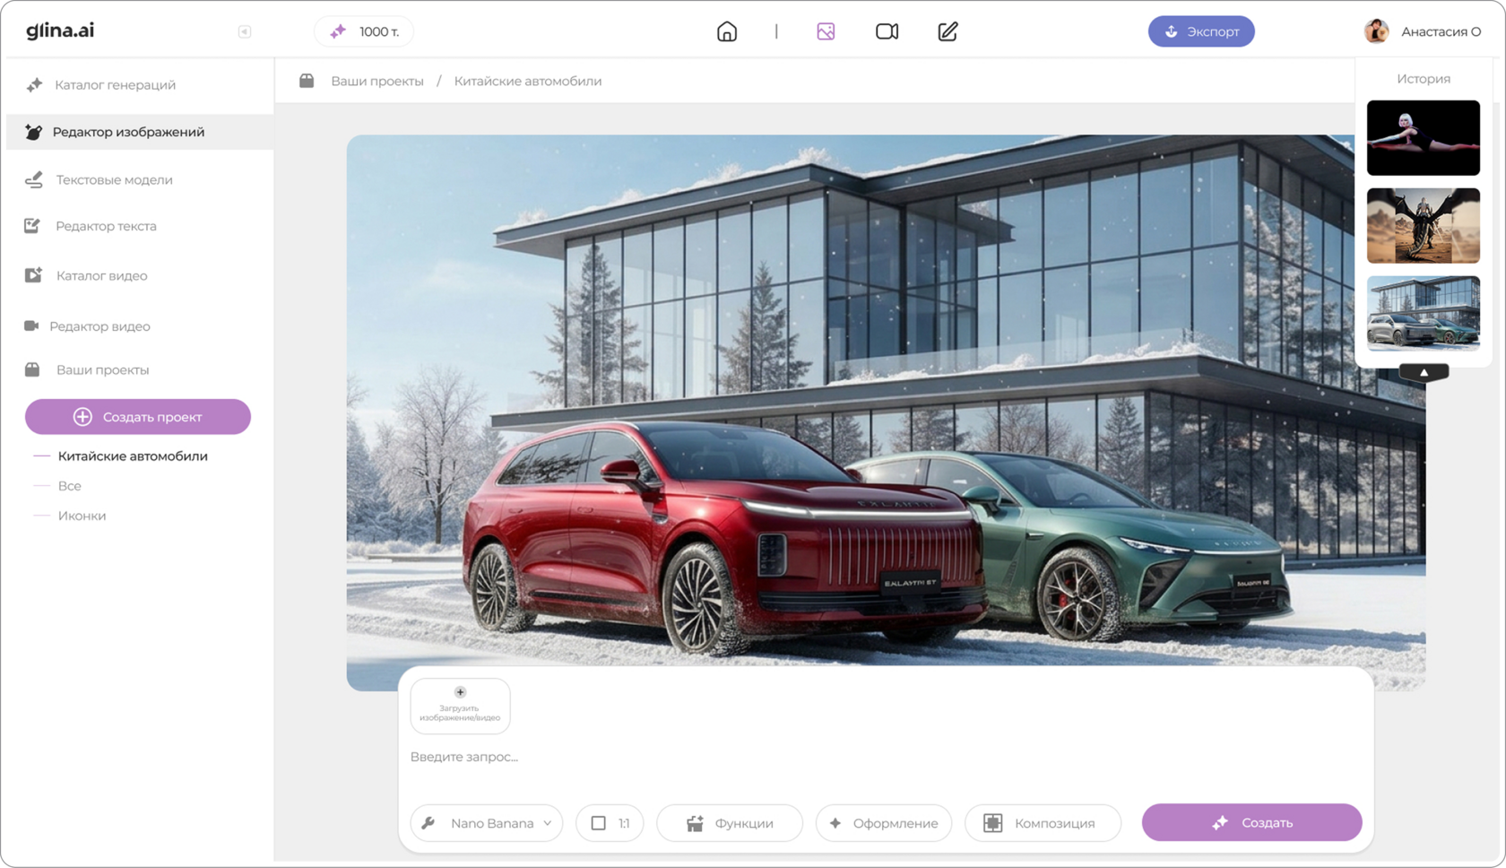Select Редактор изображений in the sidebar
Viewport: 1506px width, 868px height.
coord(140,132)
